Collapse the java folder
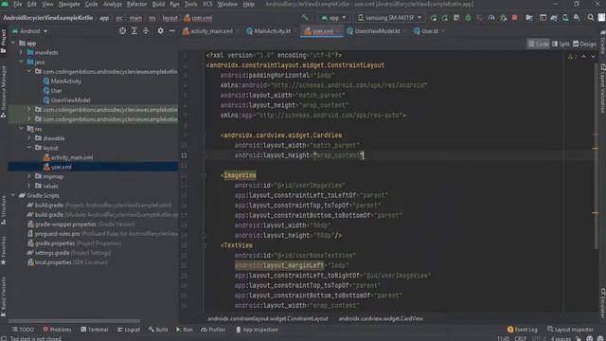This screenshot has height=341, width=606. [21, 62]
